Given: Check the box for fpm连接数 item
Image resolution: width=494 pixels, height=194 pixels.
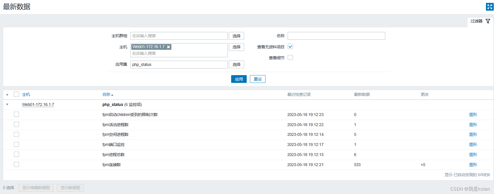Looking at the screenshot, I should tap(16, 164).
